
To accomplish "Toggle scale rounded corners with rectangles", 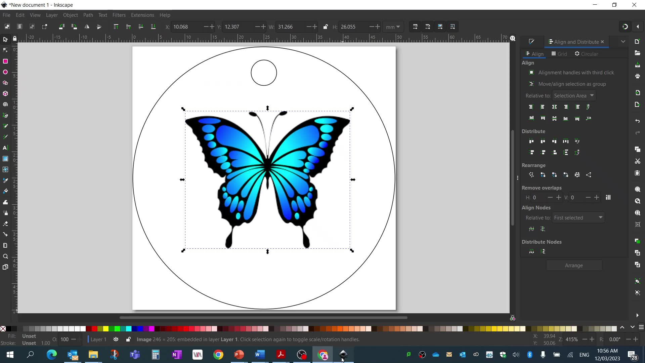I will click(x=428, y=27).
